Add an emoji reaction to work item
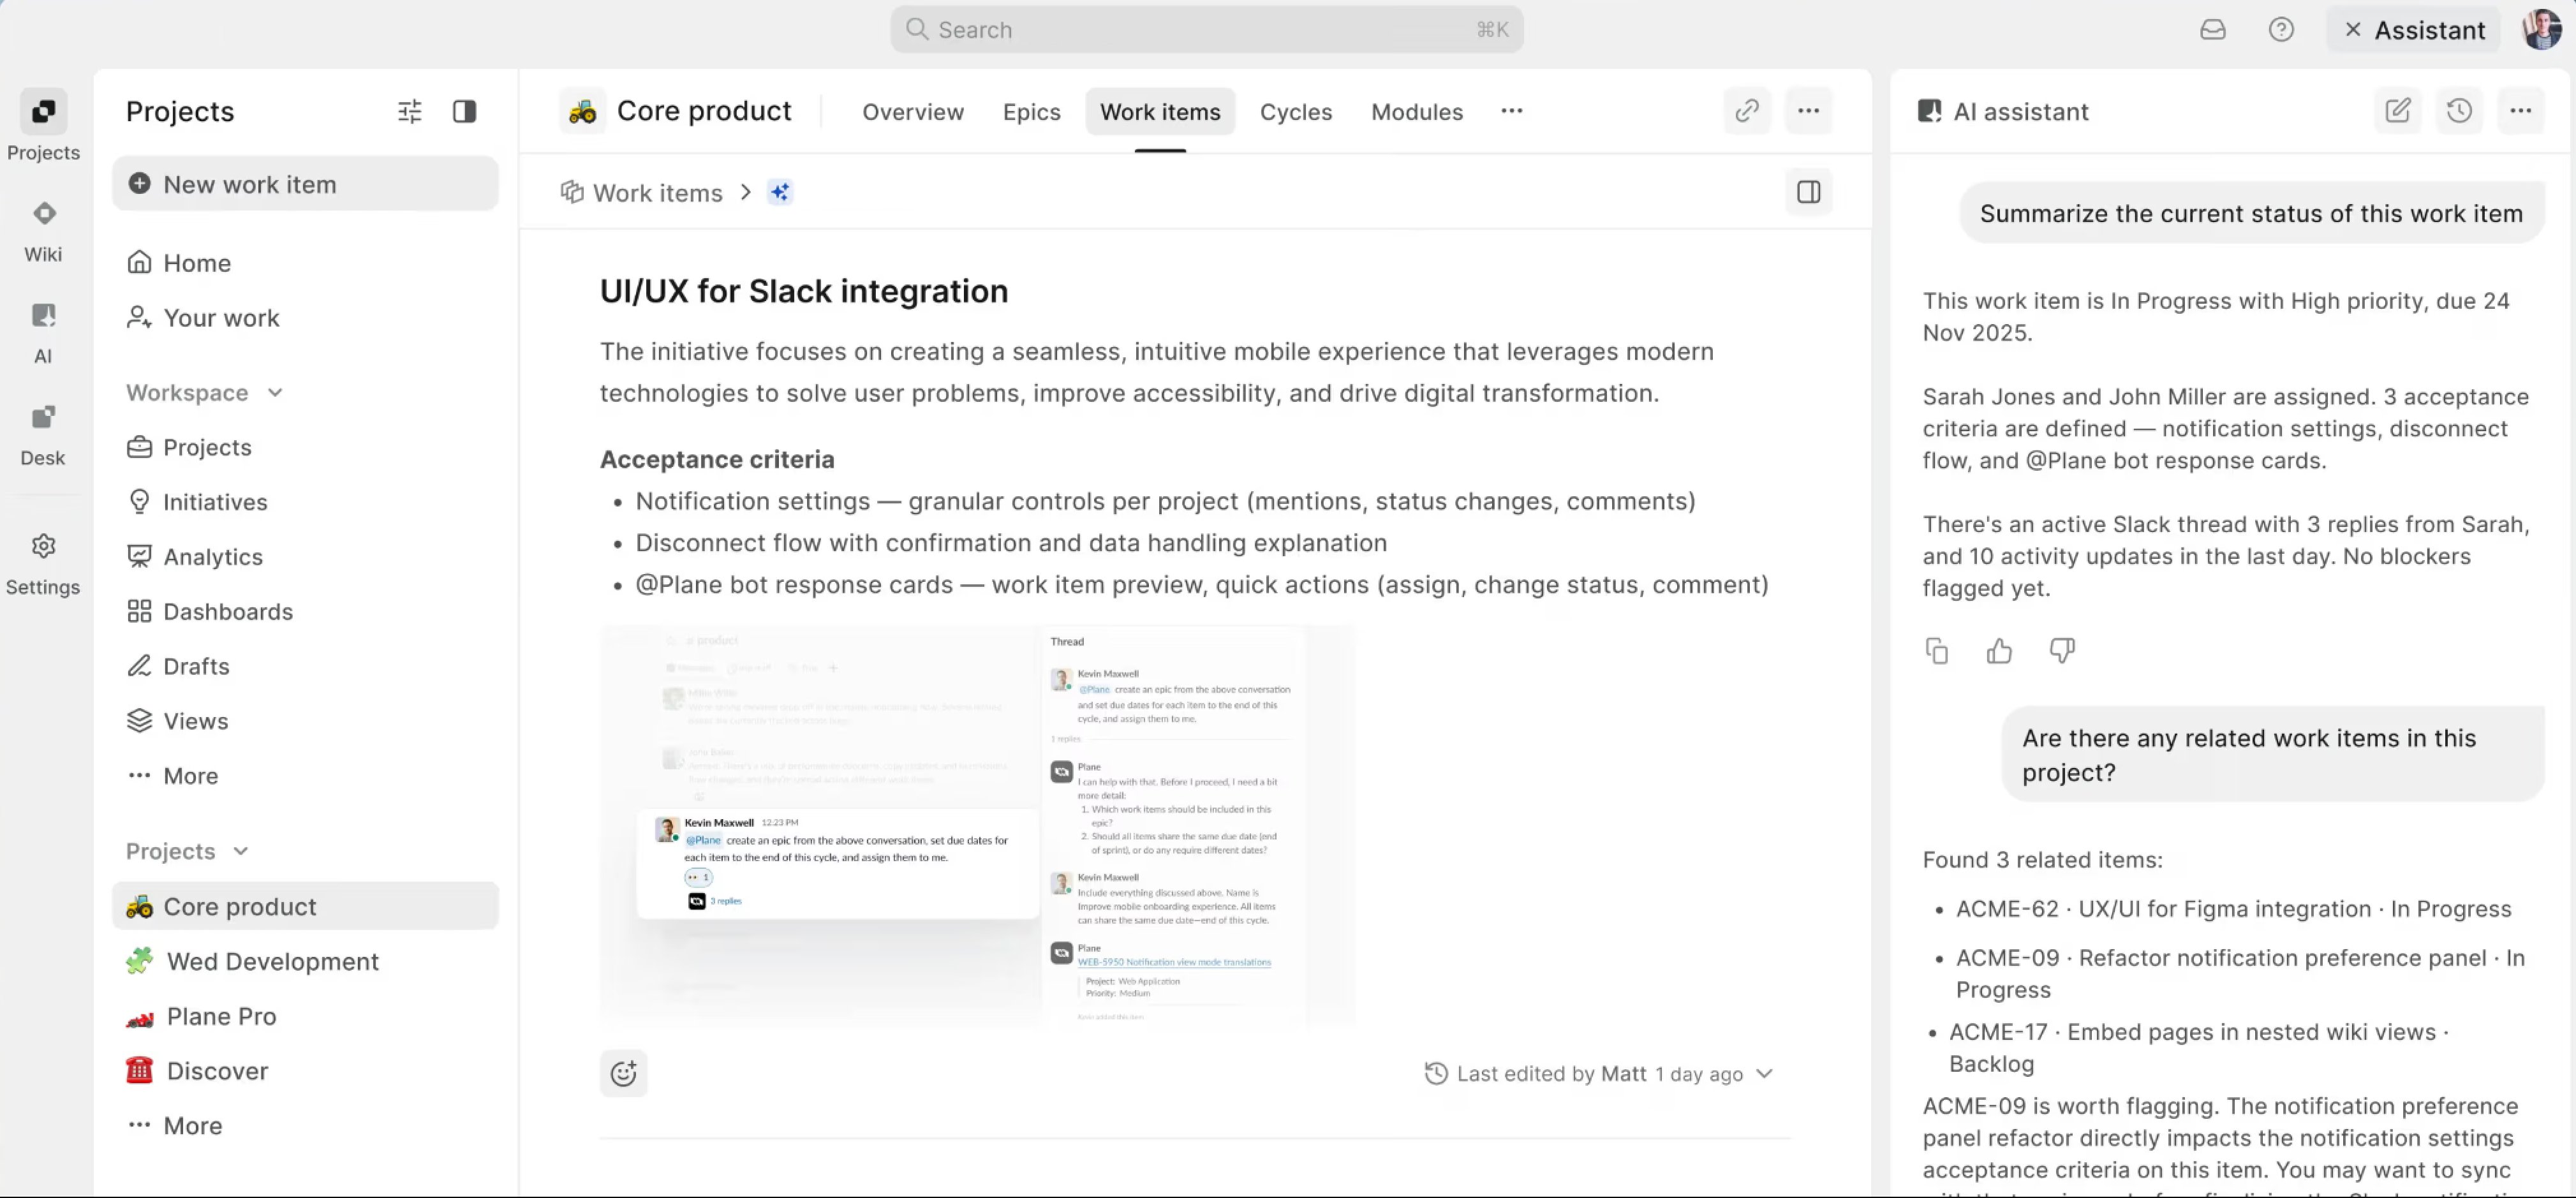 click(623, 1073)
